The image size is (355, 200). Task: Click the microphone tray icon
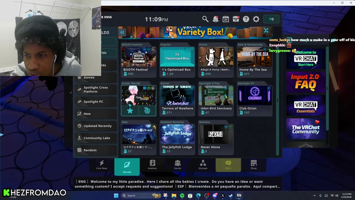click(x=320, y=196)
